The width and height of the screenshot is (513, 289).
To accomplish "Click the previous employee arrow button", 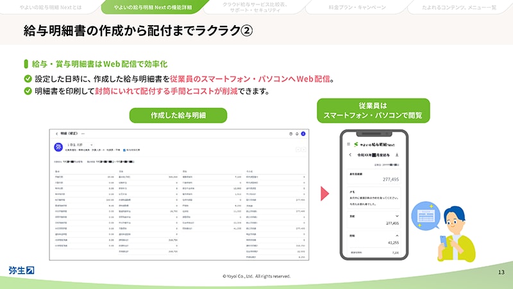I will click(x=298, y=150).
